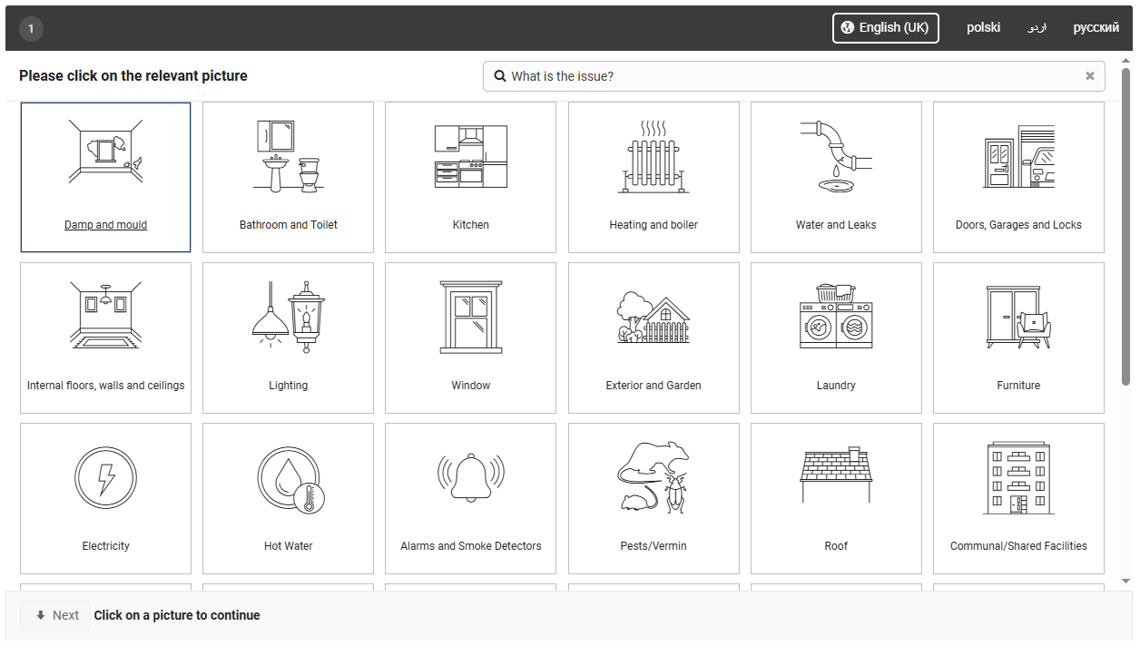Click the 'Bathroom and Toilet' label text
Screen dimensions: 1140x646
[x=288, y=225]
